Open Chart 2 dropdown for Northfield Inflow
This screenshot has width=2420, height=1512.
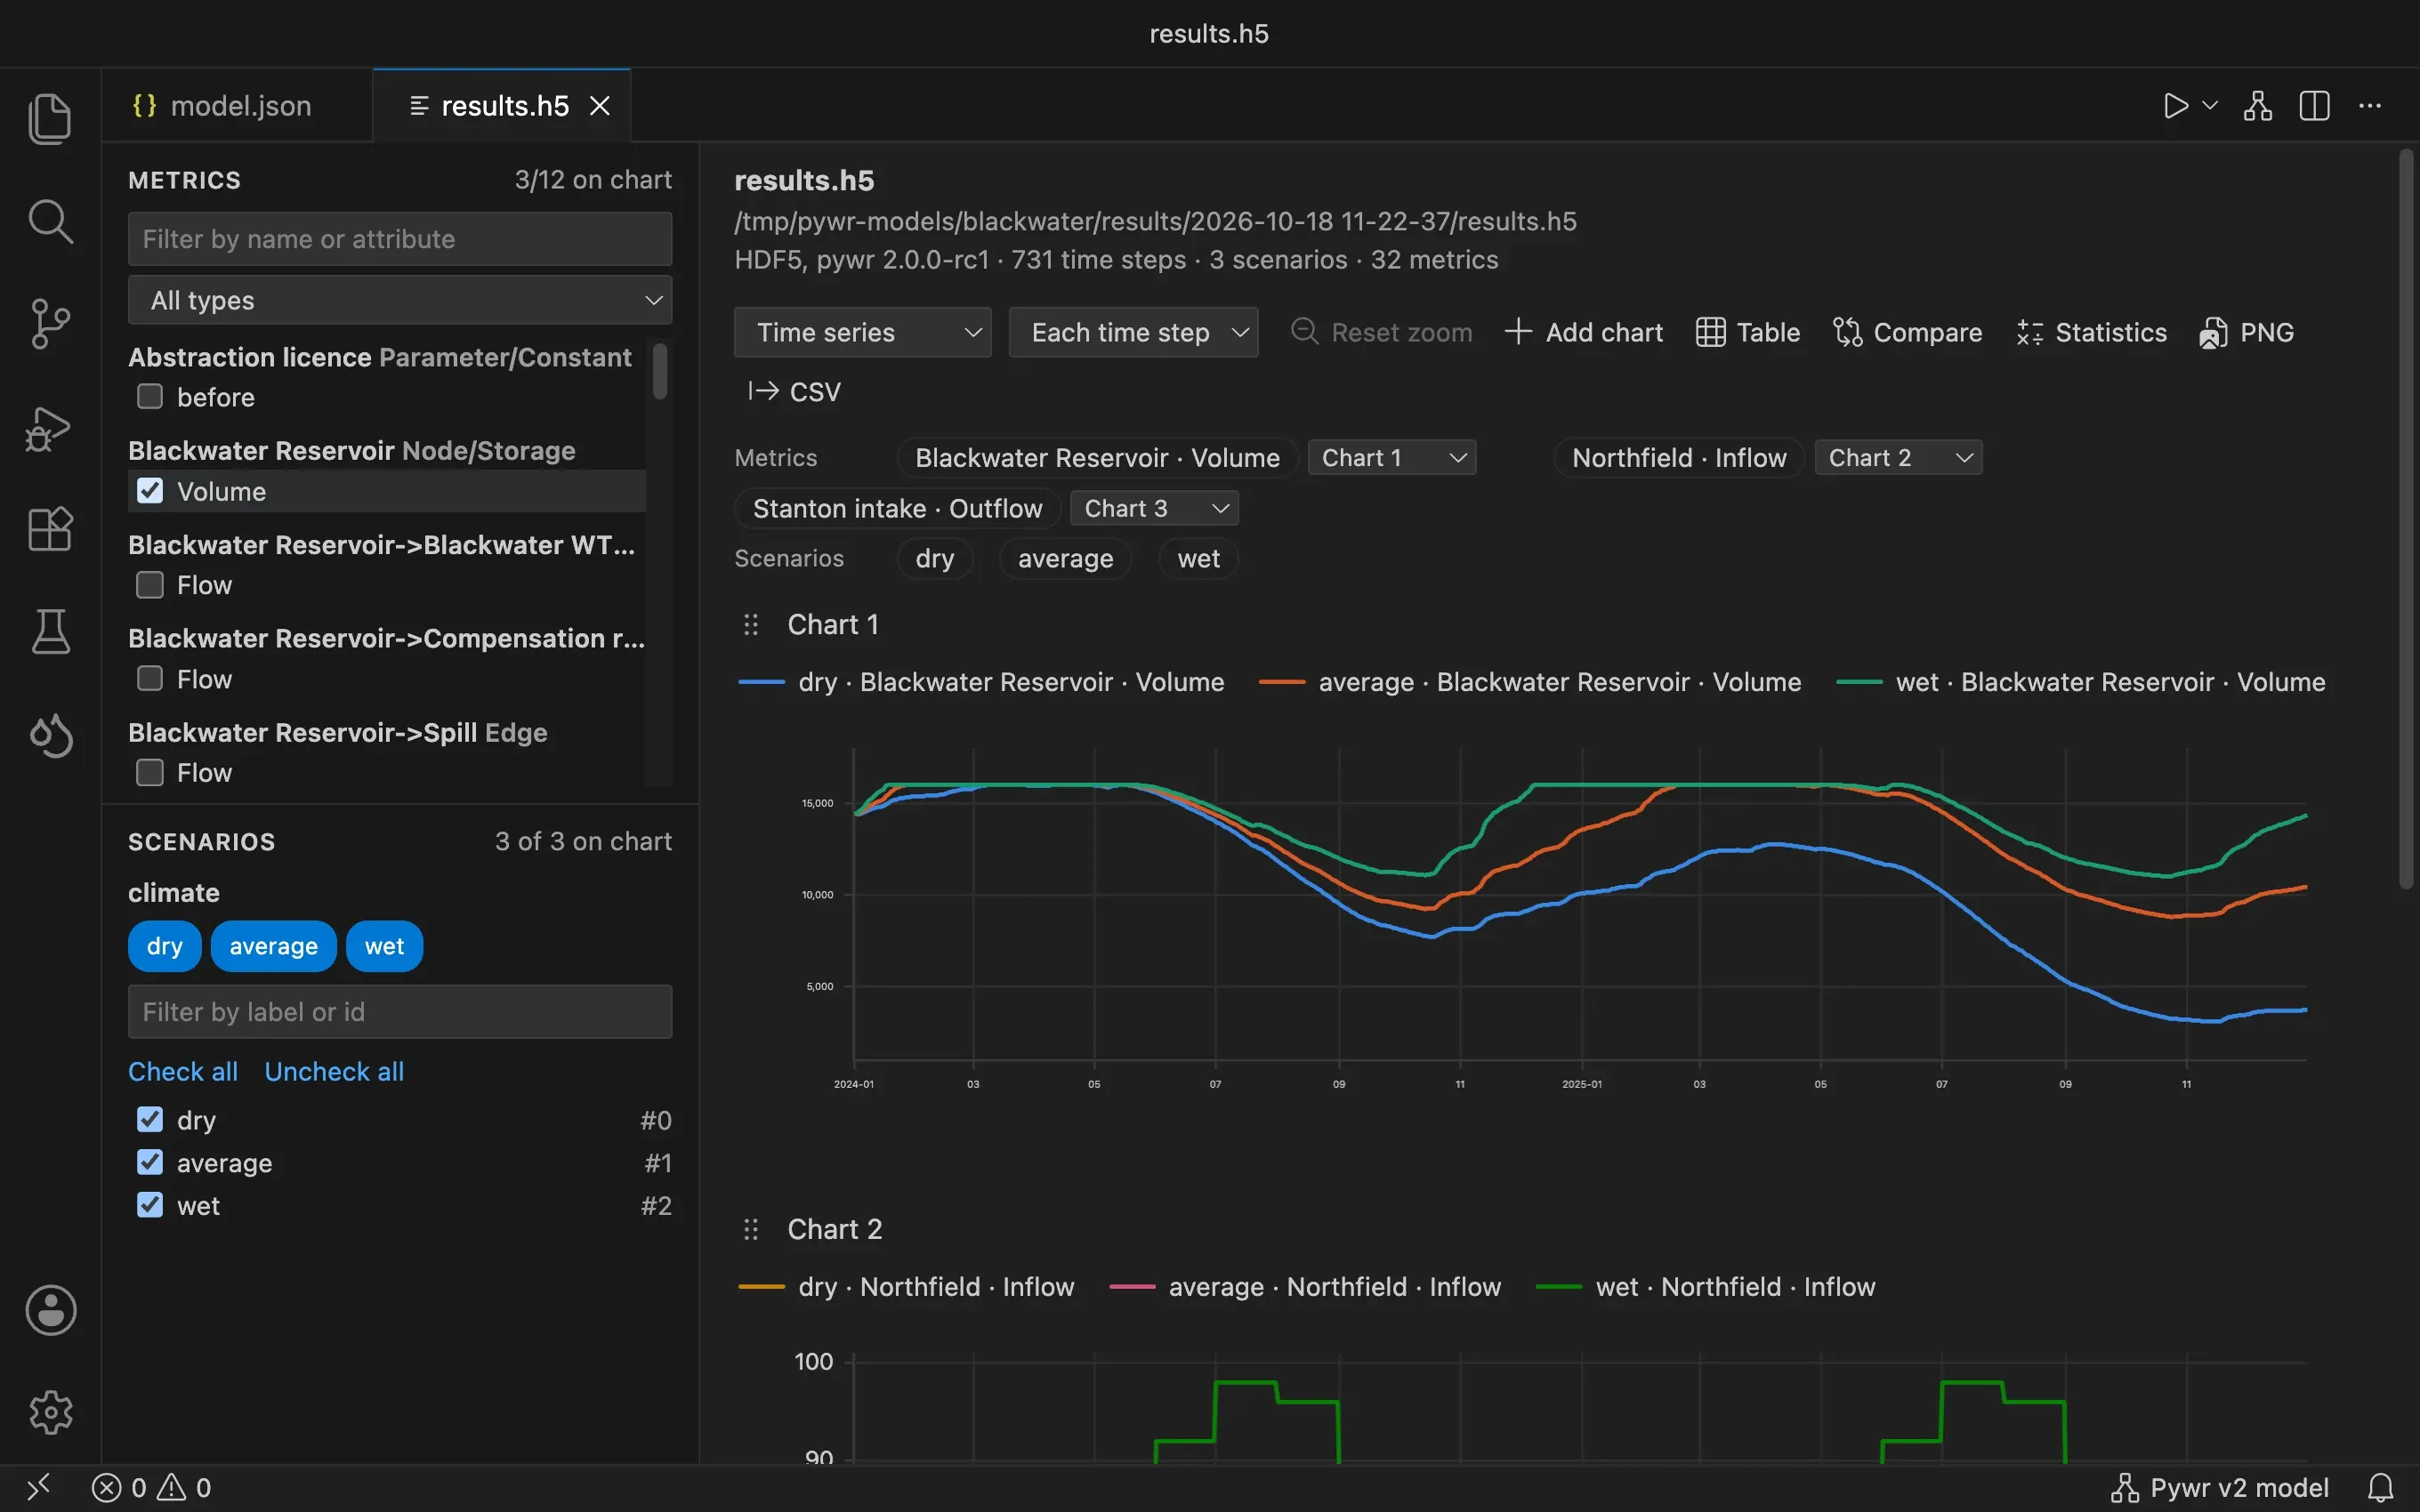(1898, 458)
